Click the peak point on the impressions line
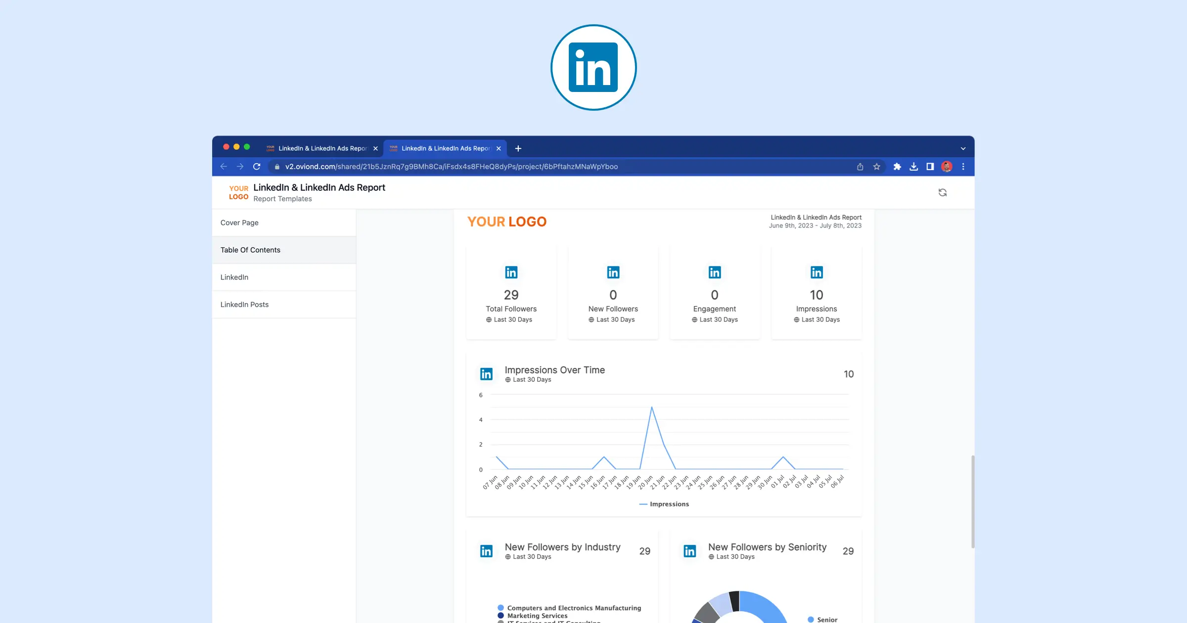Screen dimensions: 1187x623 pos(652,407)
